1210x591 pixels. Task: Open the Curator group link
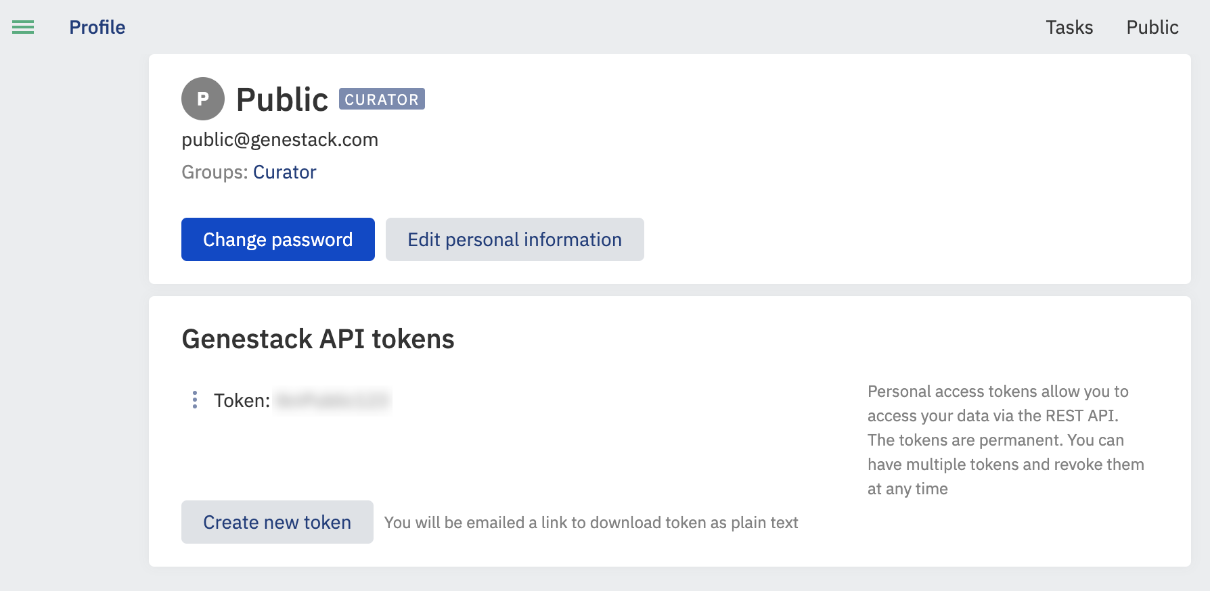pyautogui.click(x=284, y=172)
